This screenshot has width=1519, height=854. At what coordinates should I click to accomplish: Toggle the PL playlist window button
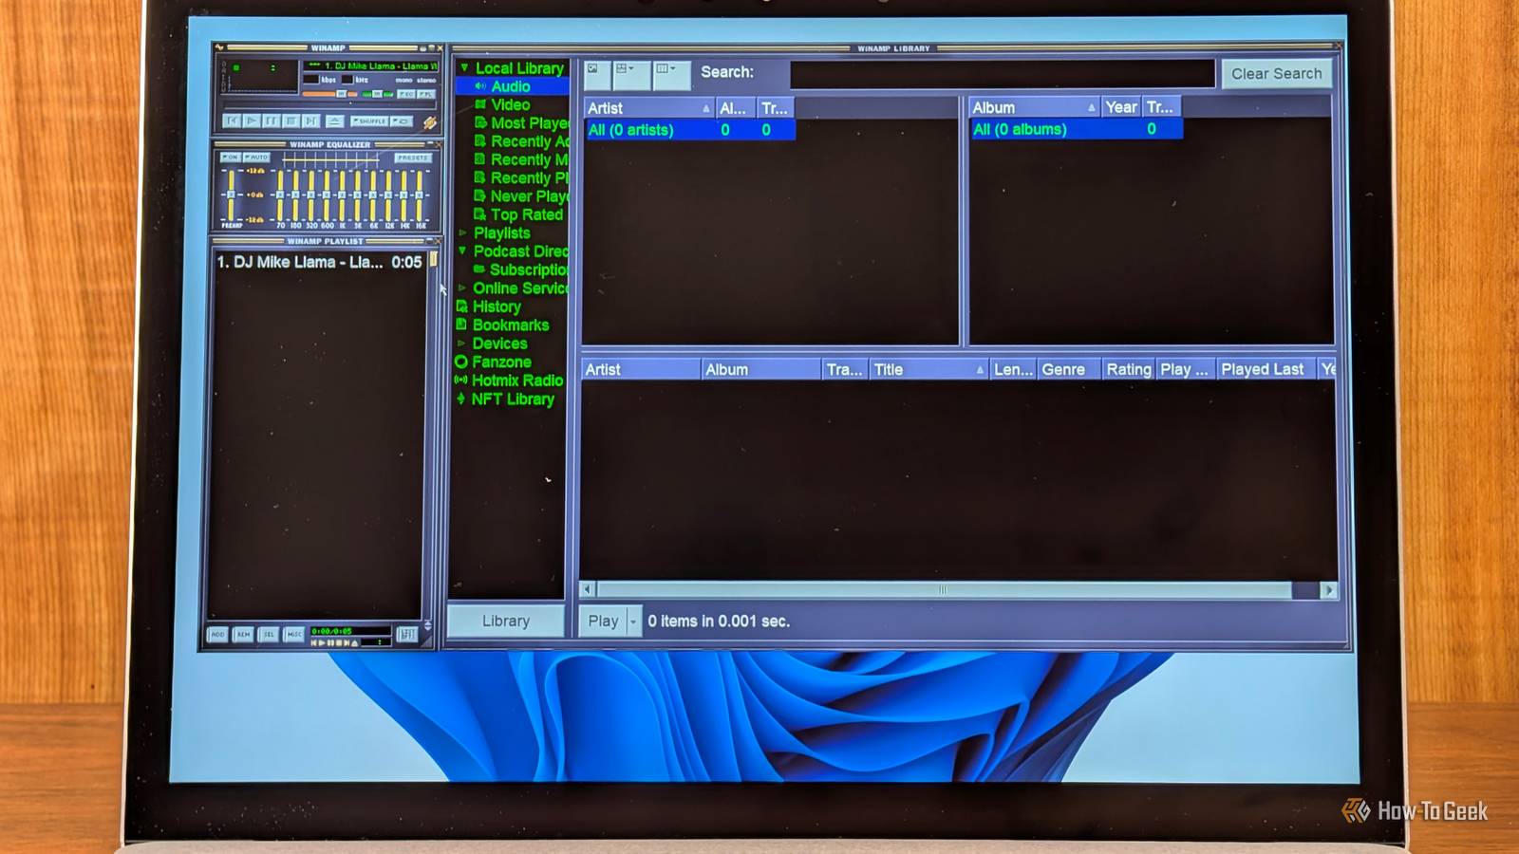(426, 94)
